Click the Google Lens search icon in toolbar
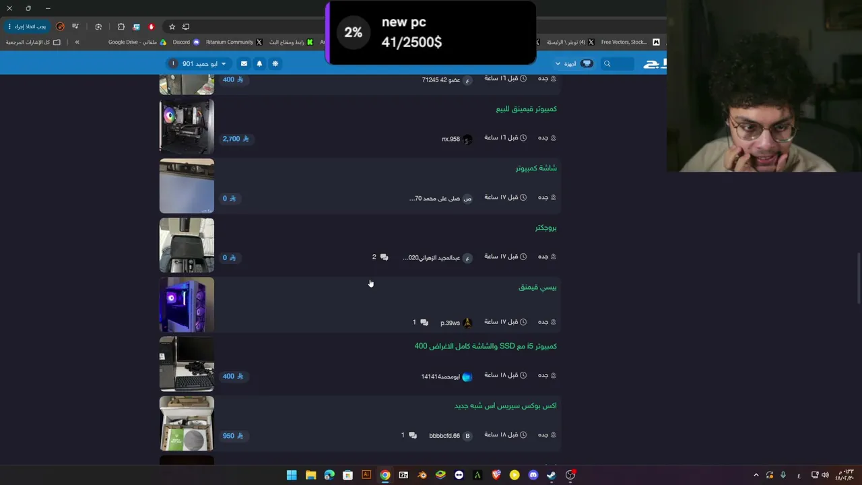Screen dimensions: 862x485 click(98, 26)
